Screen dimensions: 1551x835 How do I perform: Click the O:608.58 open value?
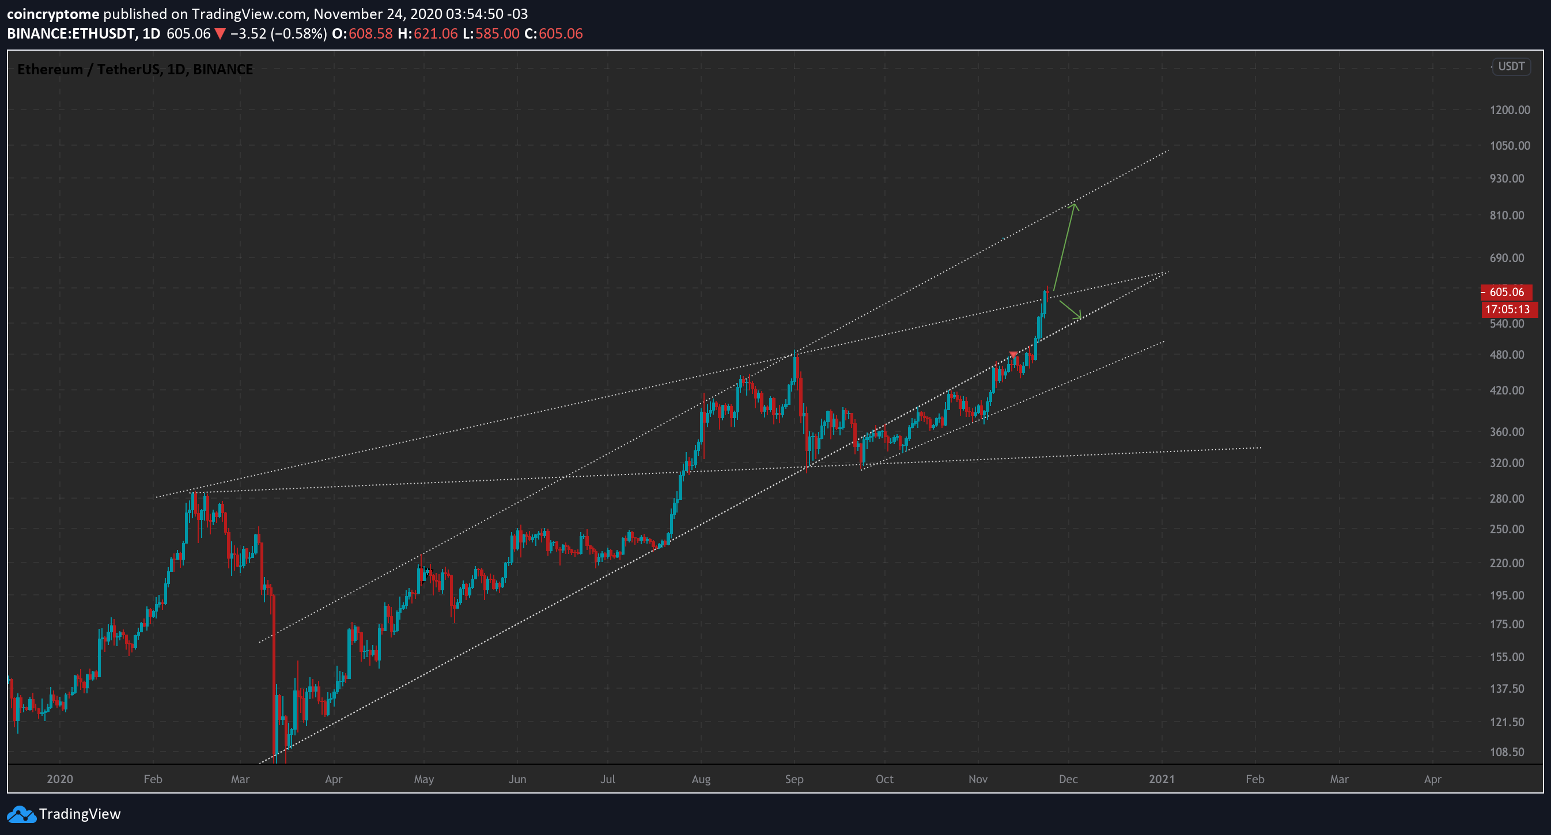tap(362, 34)
